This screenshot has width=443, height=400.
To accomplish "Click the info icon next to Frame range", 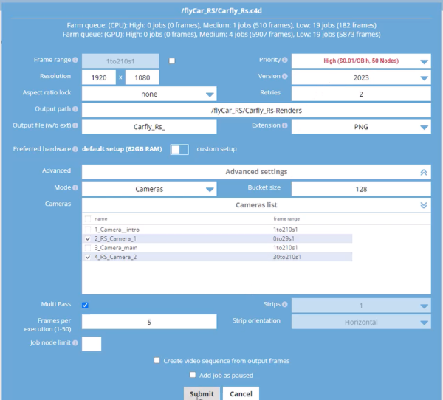I will click(x=75, y=61).
